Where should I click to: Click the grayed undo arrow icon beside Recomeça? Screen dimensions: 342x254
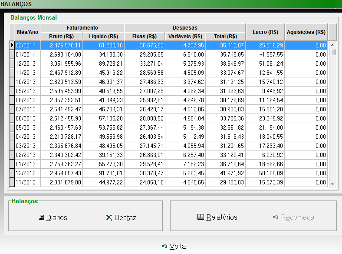[276, 217]
